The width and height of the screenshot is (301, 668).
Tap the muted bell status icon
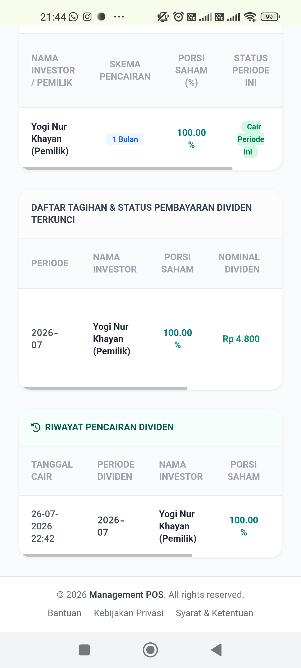coord(163,17)
